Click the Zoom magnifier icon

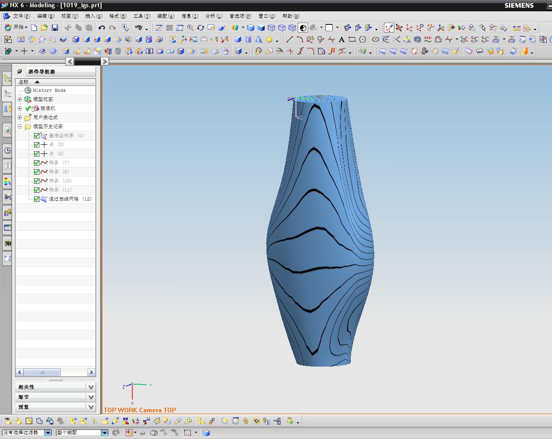(x=190, y=28)
